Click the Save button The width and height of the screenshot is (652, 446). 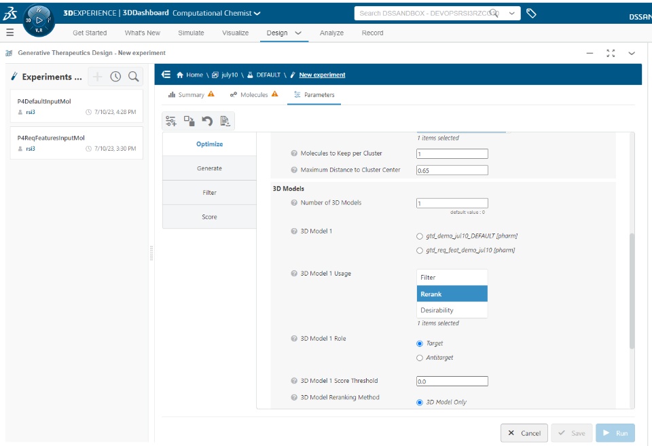572,433
